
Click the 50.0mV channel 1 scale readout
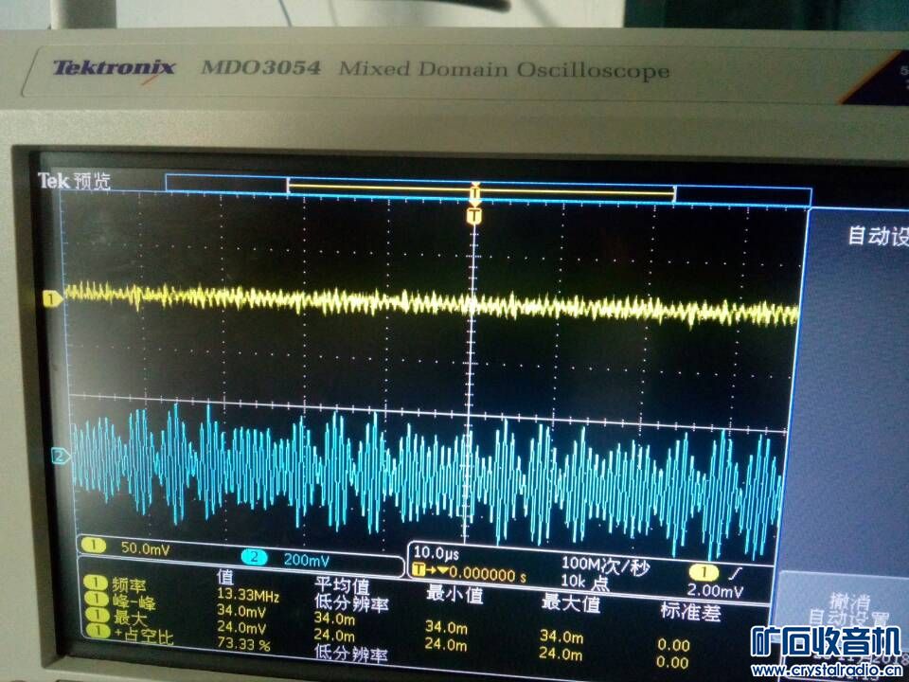click(145, 548)
